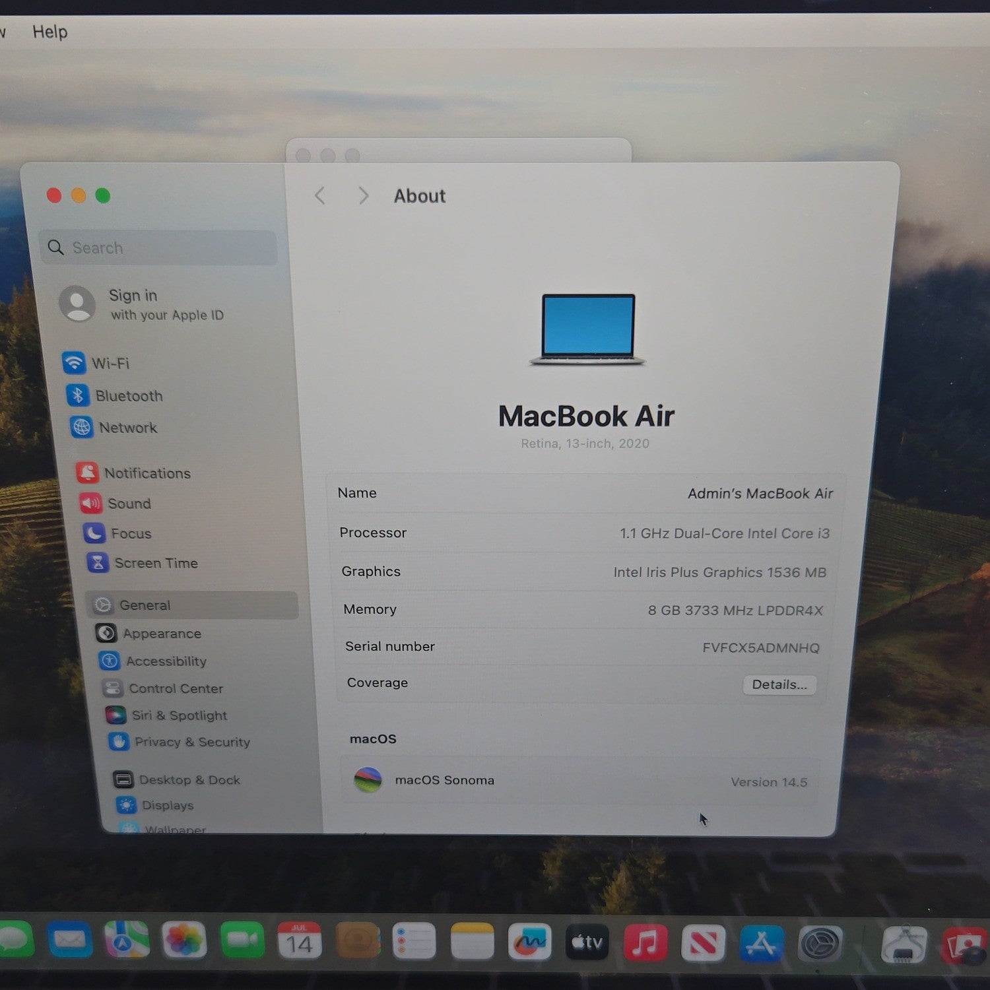Select Network in the settings sidebar
The height and width of the screenshot is (990, 990).
pyautogui.click(x=114, y=428)
